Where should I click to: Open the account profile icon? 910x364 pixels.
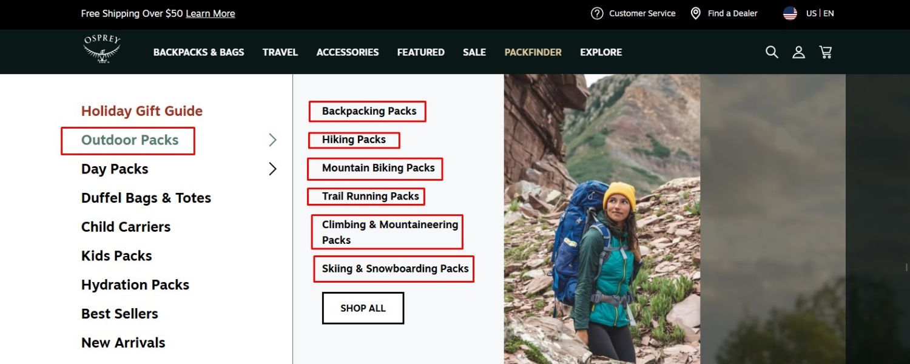[798, 52]
